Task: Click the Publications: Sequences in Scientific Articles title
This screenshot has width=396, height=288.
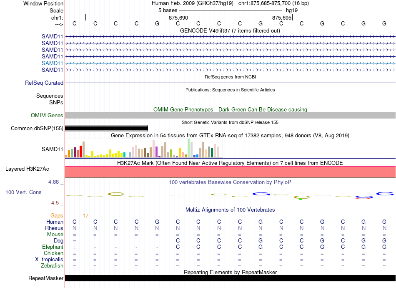Action: (x=230, y=90)
